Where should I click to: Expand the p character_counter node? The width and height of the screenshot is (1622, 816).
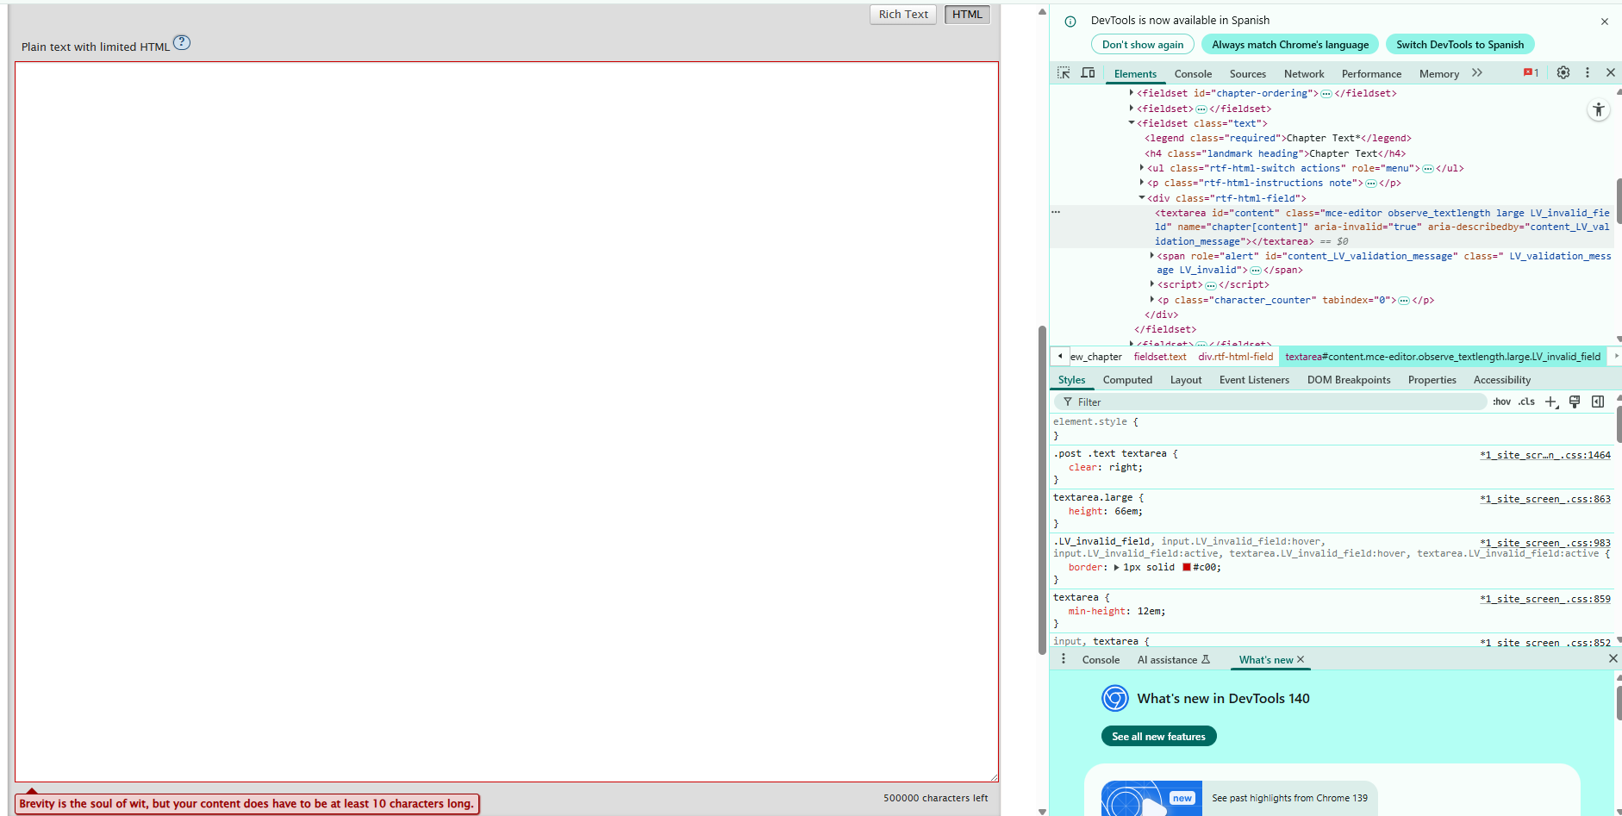tap(1152, 300)
